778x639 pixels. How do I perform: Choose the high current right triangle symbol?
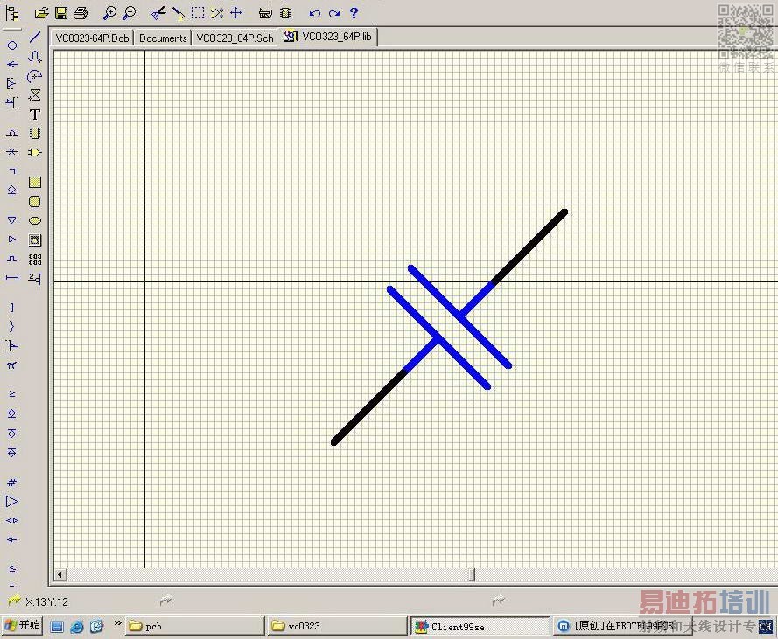coord(12,239)
